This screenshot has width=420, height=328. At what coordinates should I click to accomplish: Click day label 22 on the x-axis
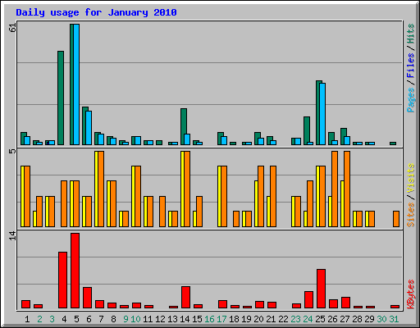coord(283,319)
